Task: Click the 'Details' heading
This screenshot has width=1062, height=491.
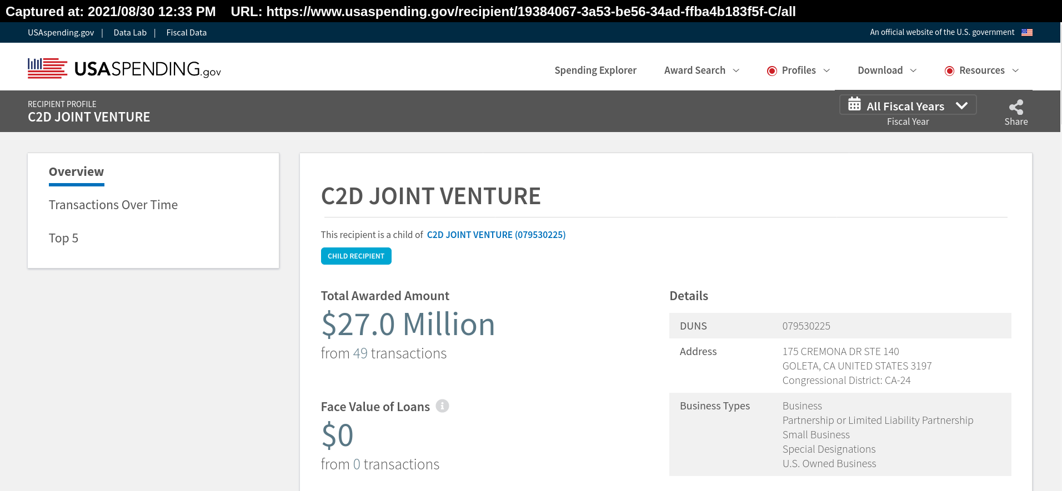Action: coord(689,296)
